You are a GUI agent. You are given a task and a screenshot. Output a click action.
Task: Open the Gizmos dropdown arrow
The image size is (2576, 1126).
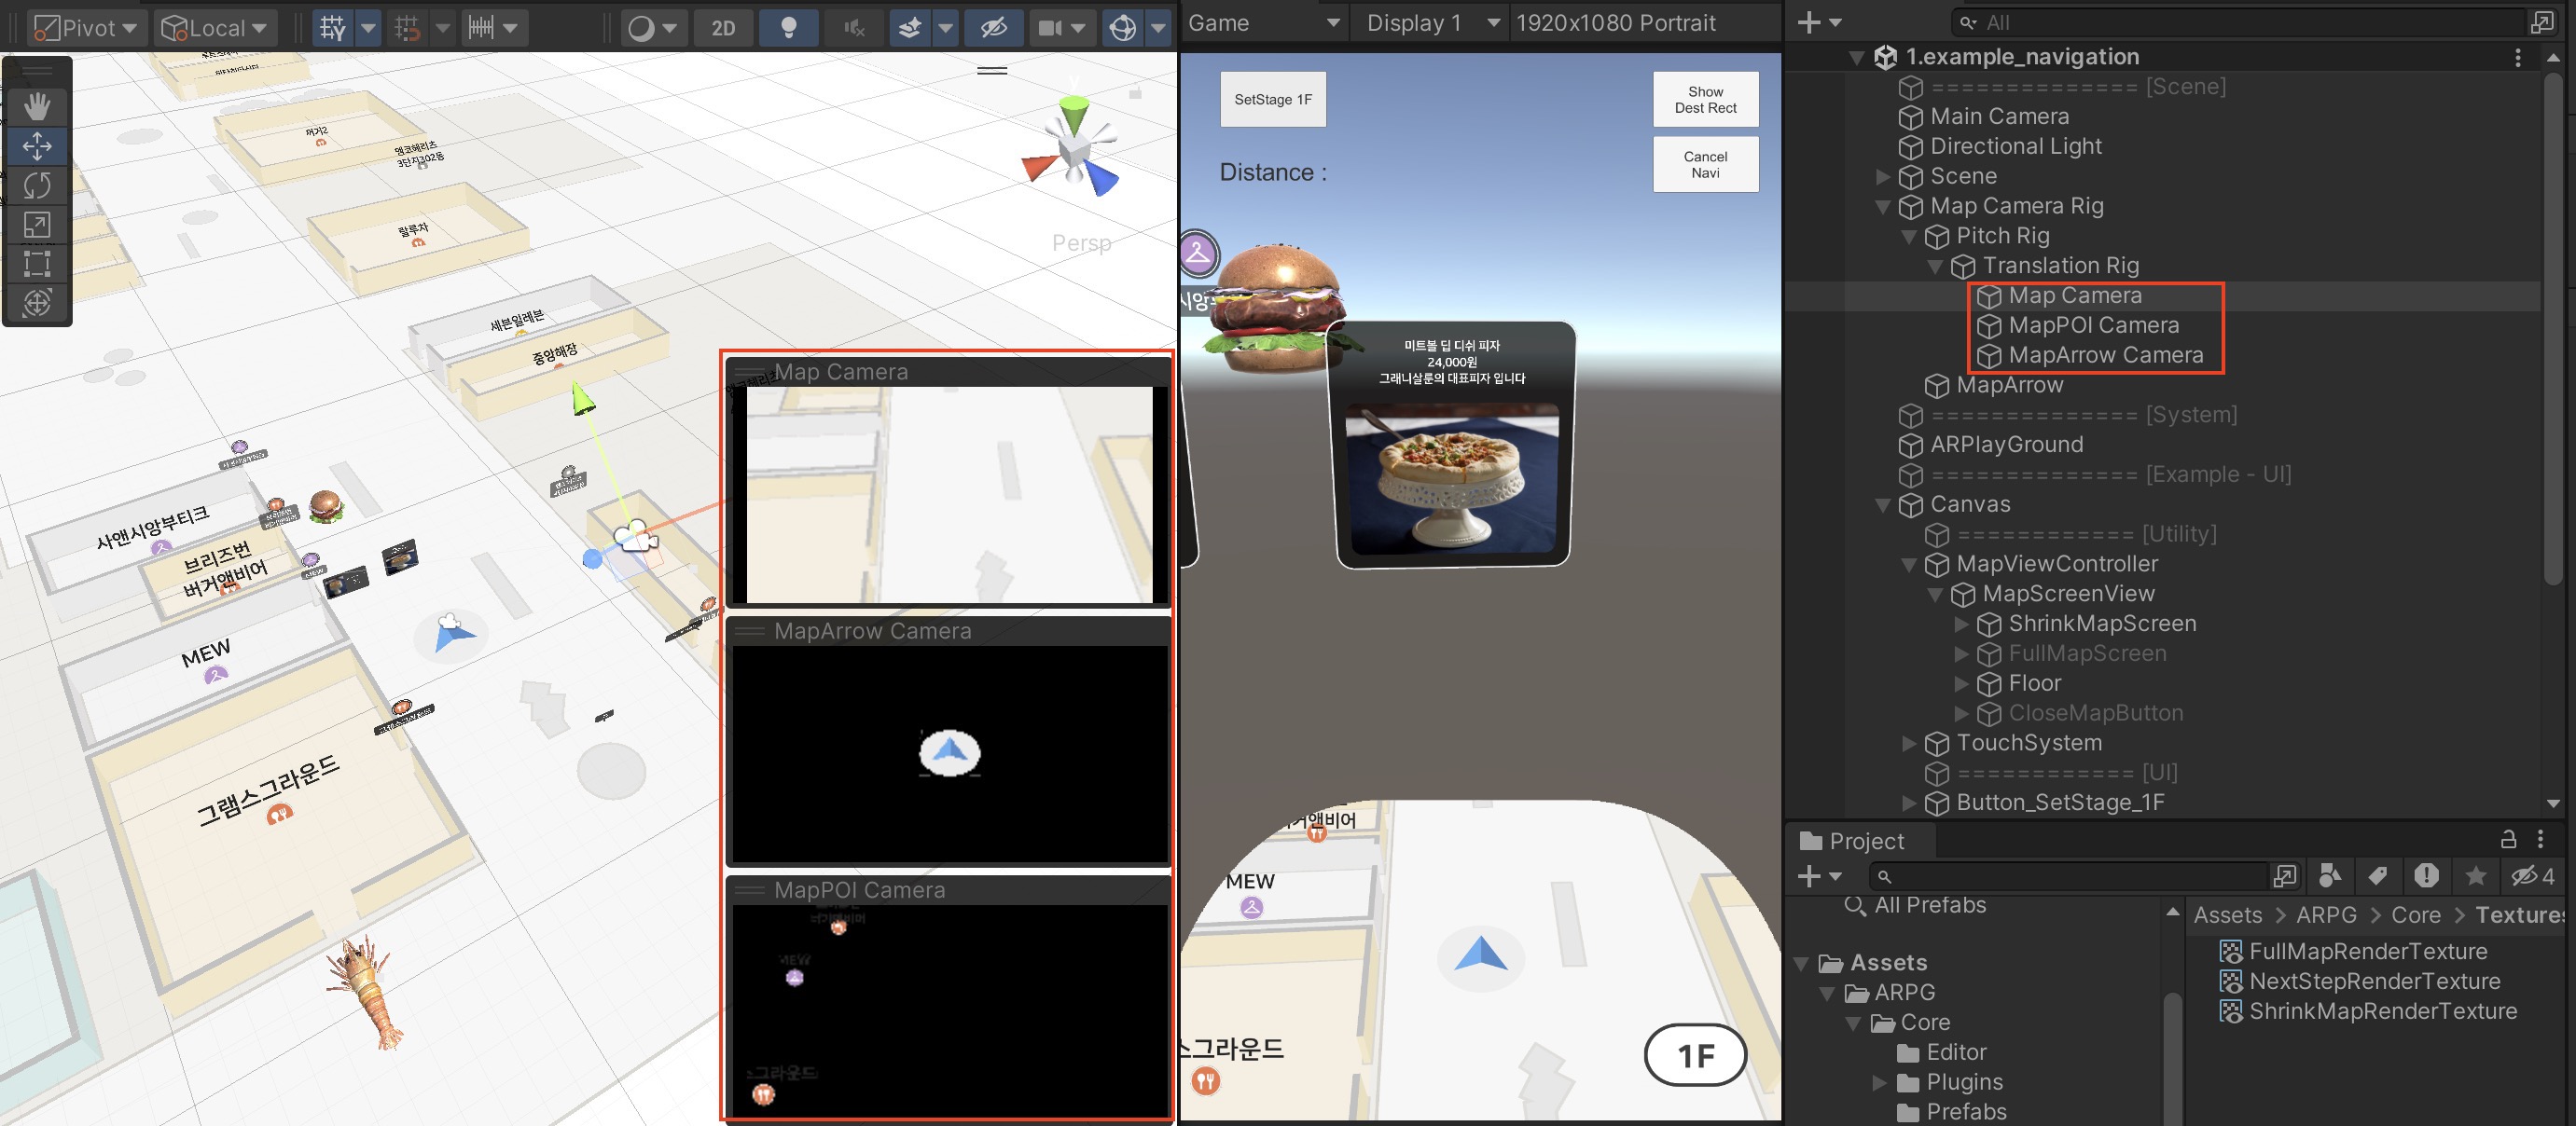click(x=1157, y=28)
